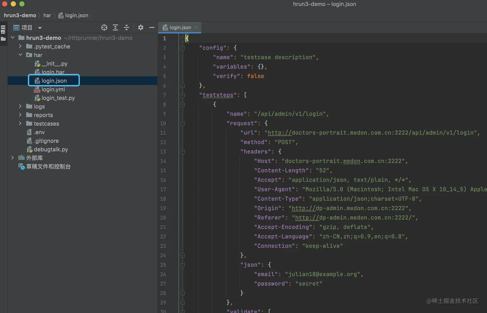Fold the json block at line 25

pyautogui.click(x=183, y=265)
